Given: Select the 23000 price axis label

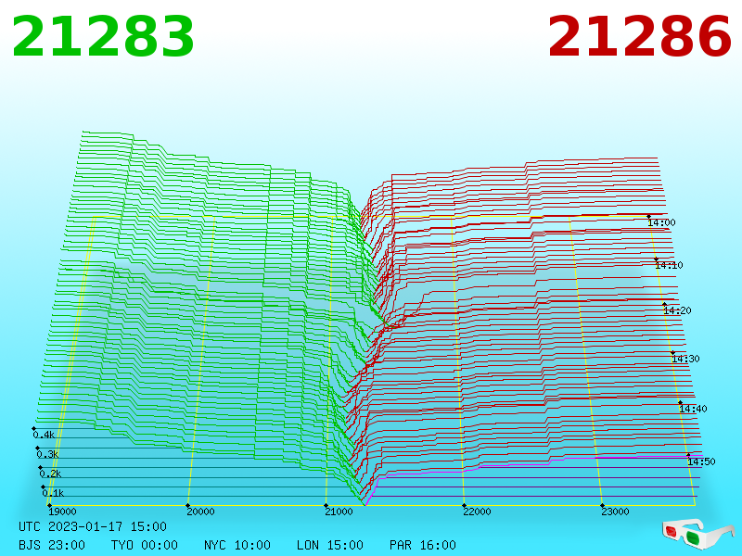Looking at the screenshot, I should point(615,512).
